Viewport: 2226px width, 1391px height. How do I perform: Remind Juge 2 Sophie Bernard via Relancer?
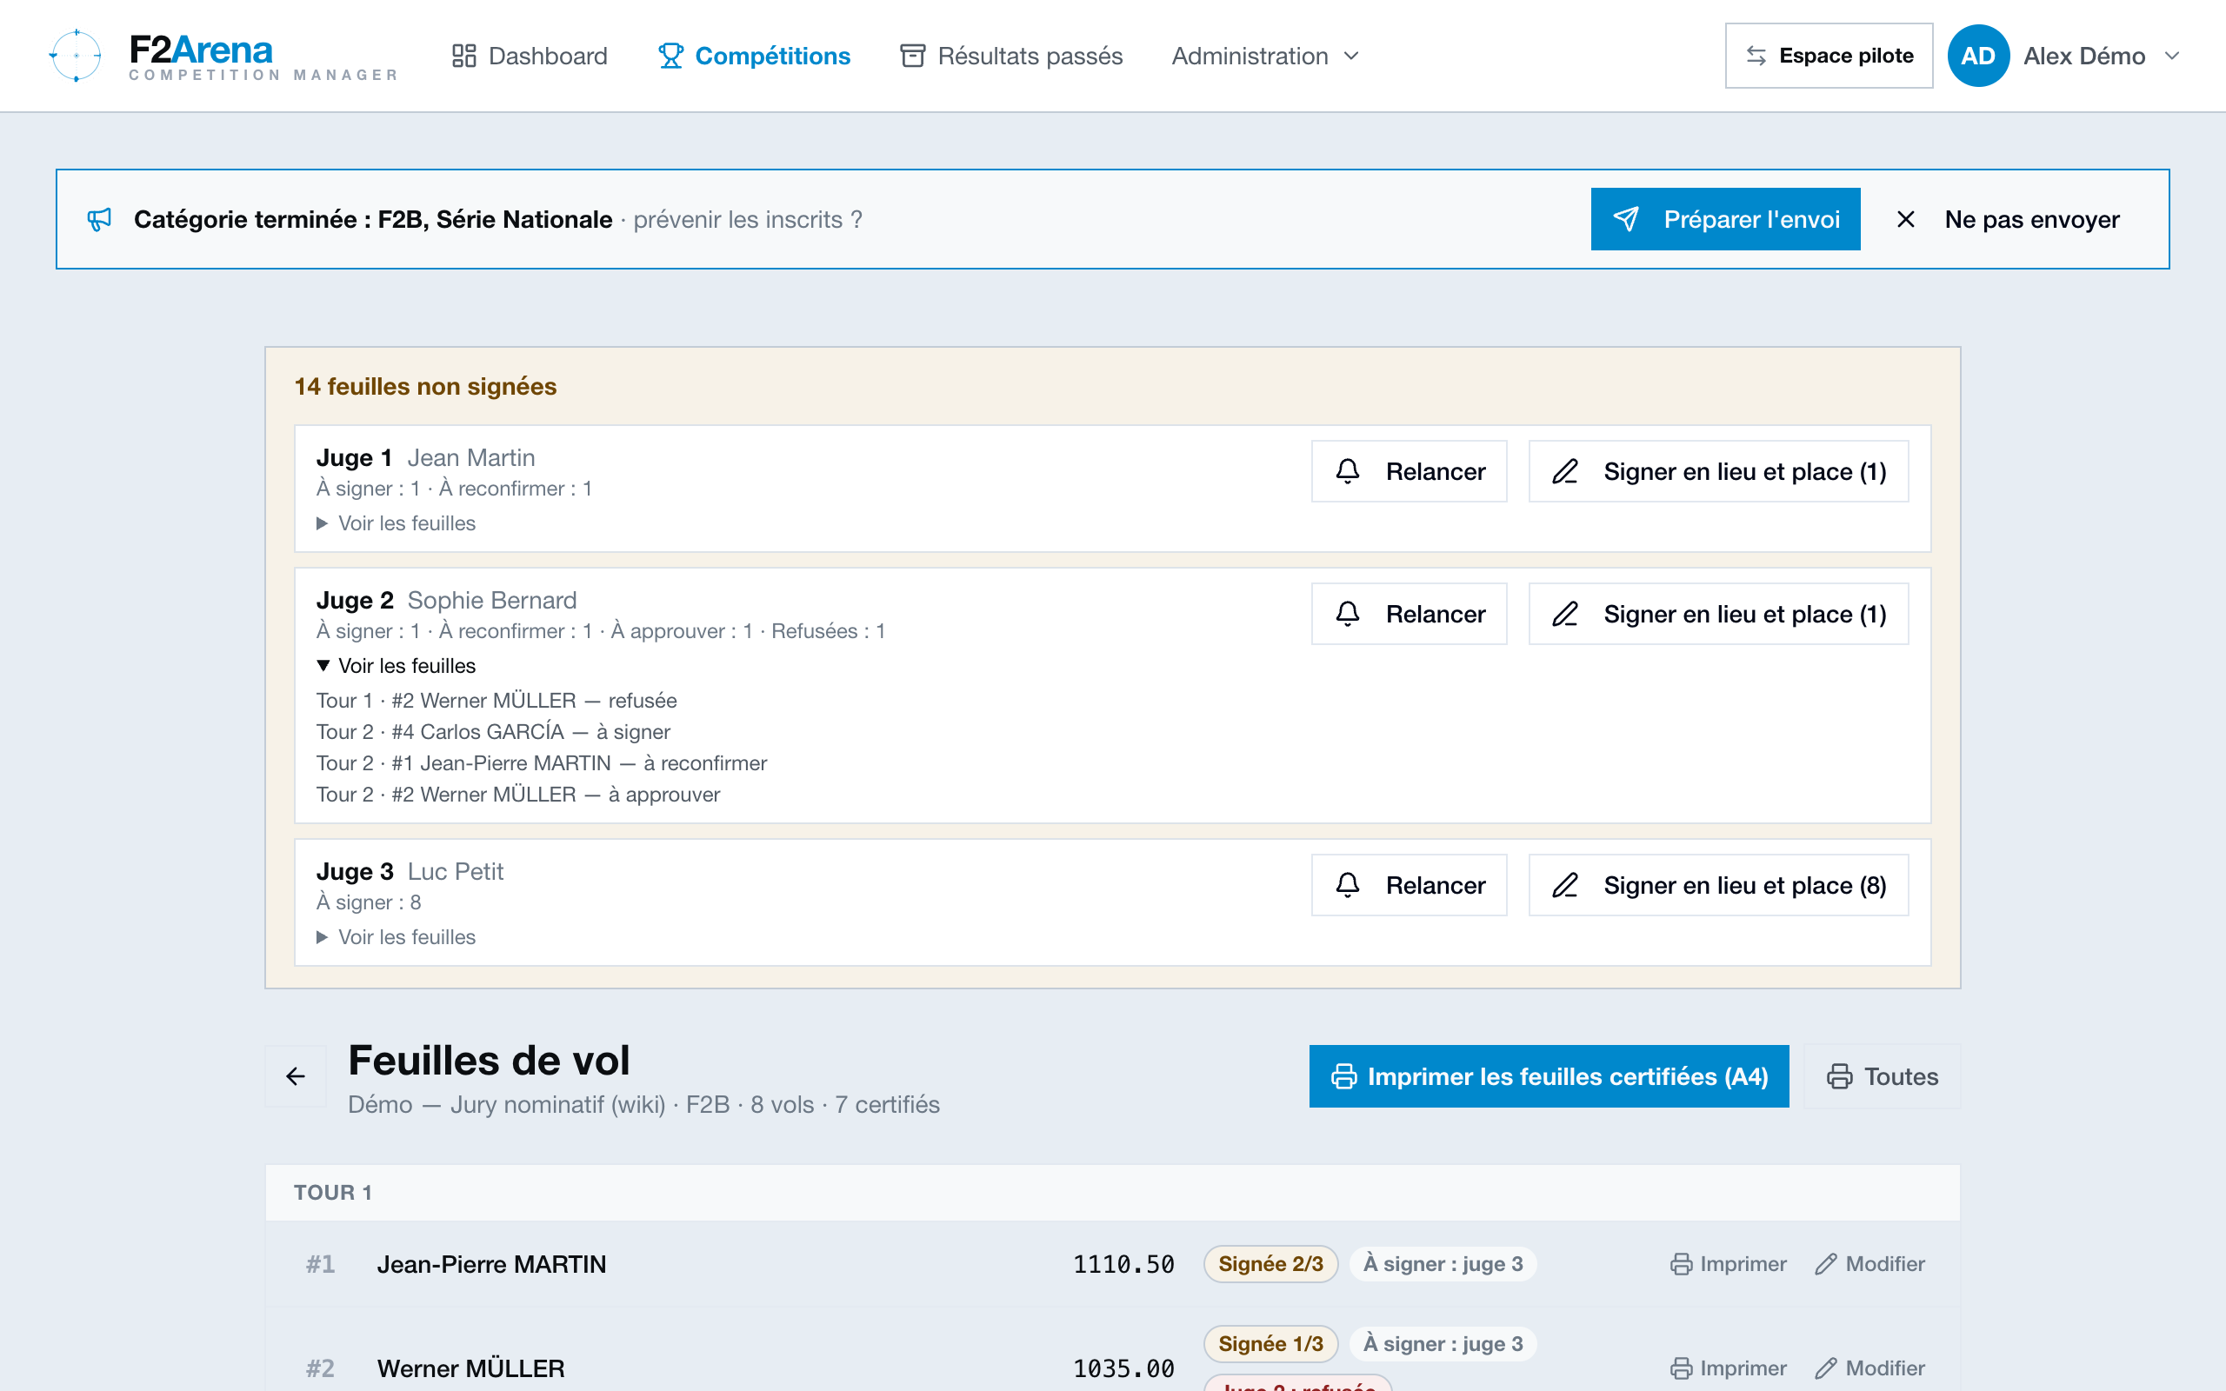(x=1409, y=614)
